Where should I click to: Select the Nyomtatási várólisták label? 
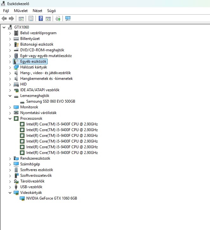(38, 113)
